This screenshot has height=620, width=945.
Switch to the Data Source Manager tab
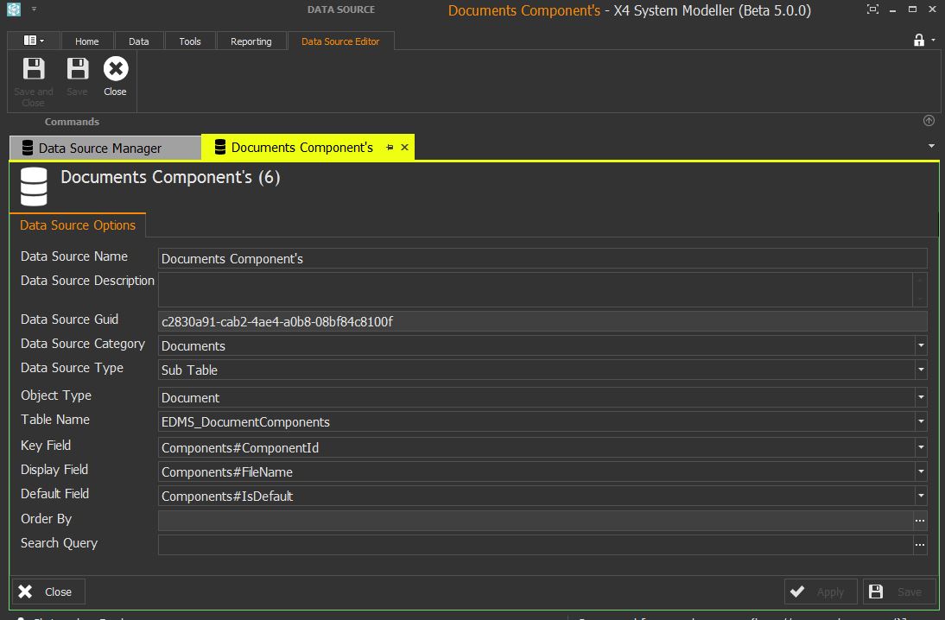(105, 149)
